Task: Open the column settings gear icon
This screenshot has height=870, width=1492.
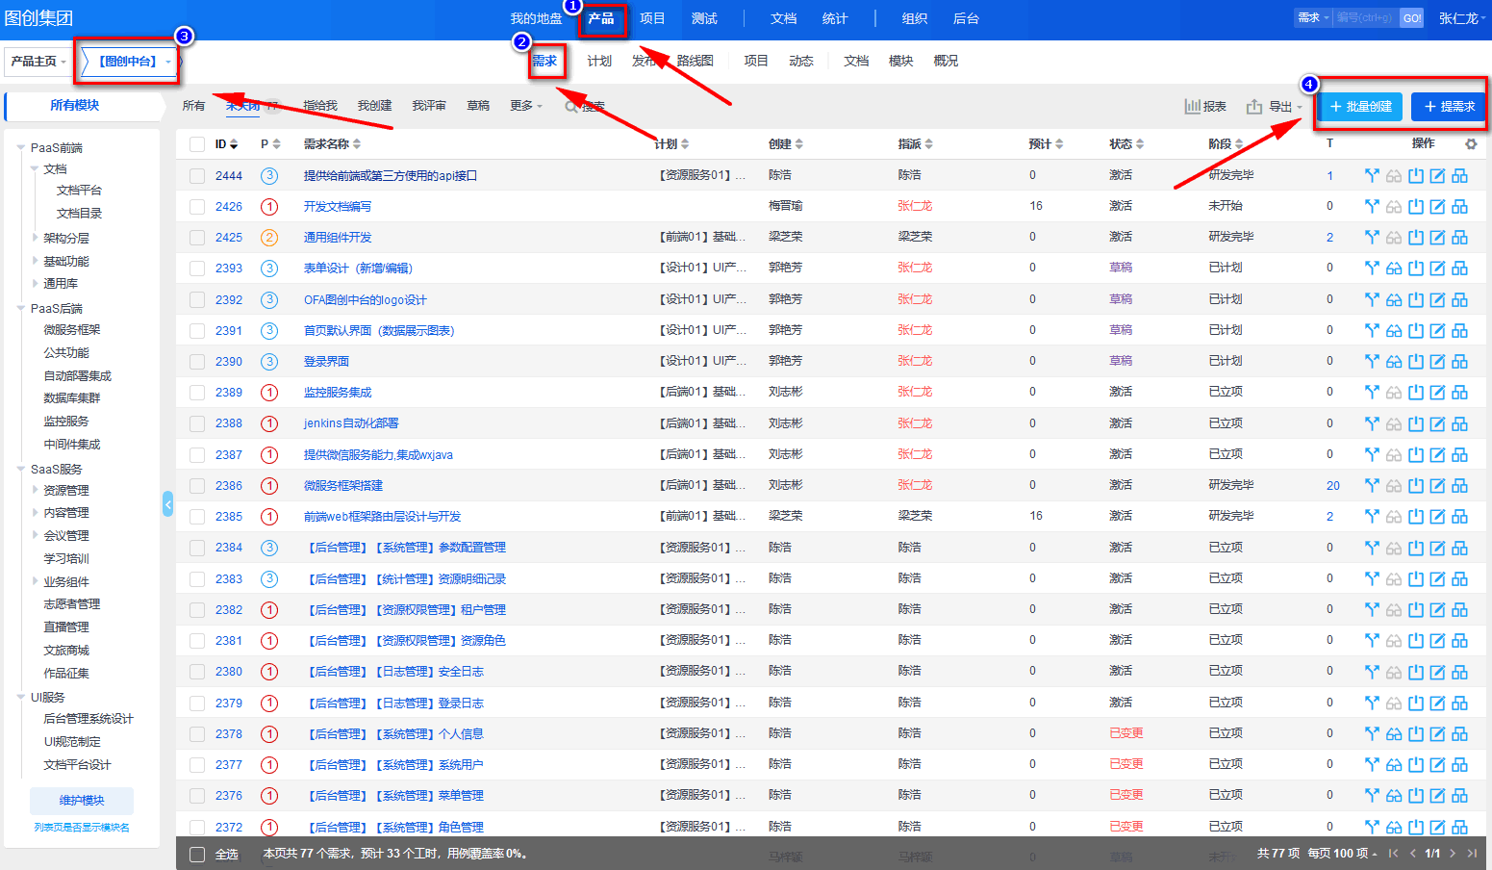Action: [x=1471, y=144]
